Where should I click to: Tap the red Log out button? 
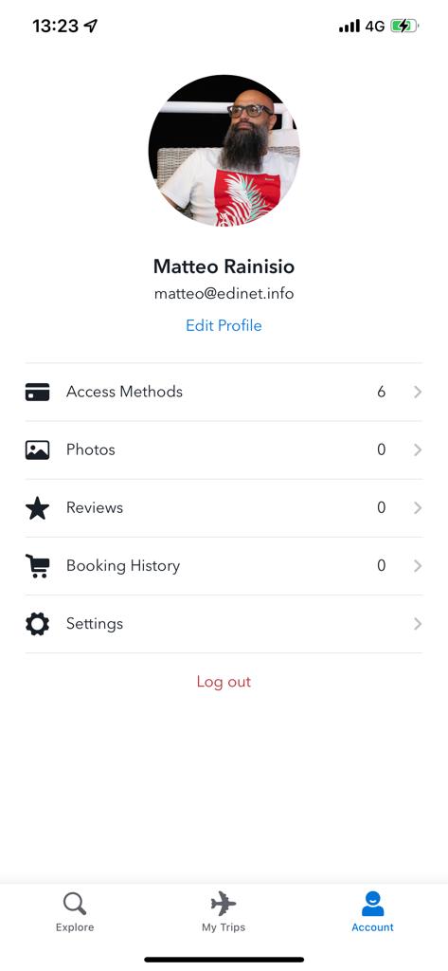point(224,682)
